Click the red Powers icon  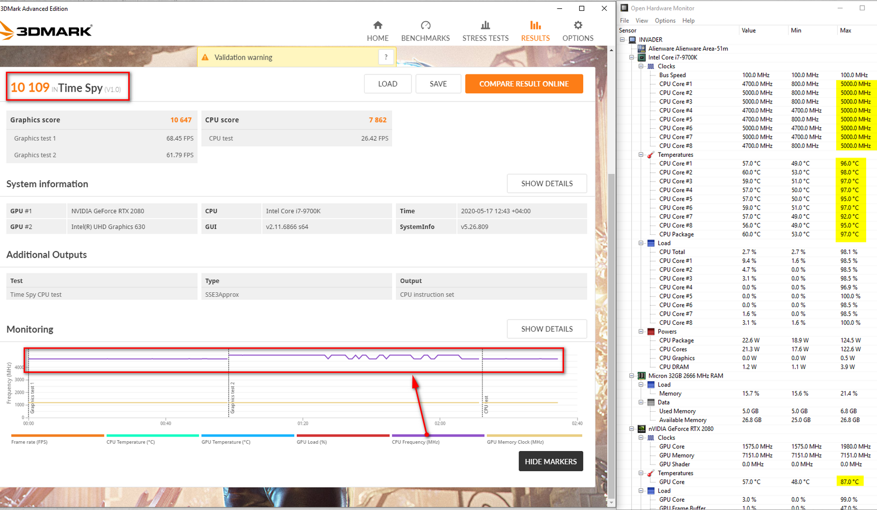651,332
